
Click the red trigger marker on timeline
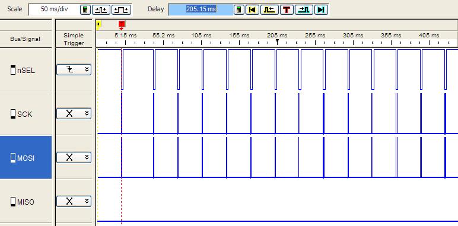(x=122, y=25)
